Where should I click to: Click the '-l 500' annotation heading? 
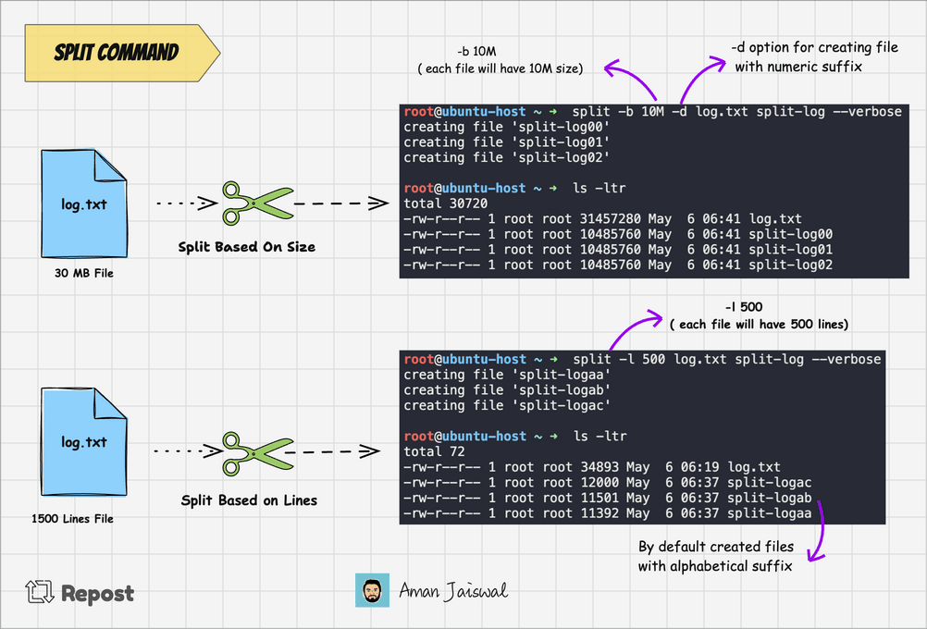coord(744,307)
